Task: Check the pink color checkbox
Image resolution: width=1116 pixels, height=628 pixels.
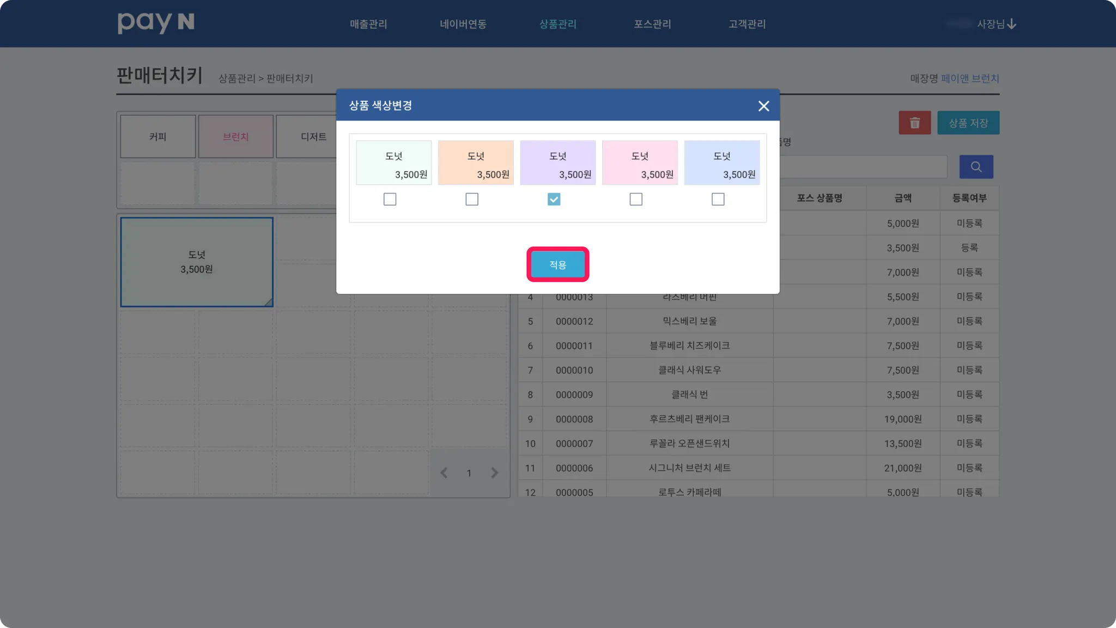Action: coord(636,200)
